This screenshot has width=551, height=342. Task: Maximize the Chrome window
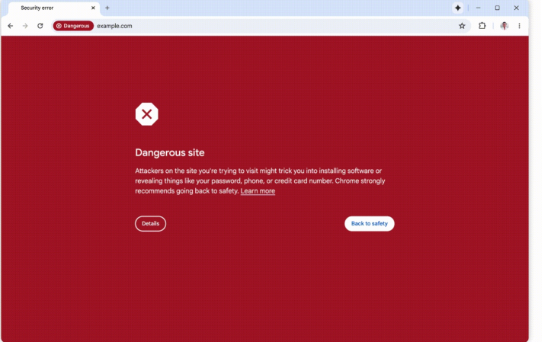(497, 8)
